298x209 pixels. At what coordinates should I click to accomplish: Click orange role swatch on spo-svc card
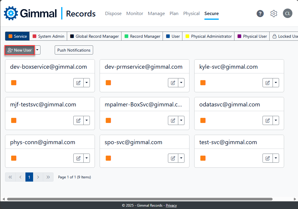(108, 158)
